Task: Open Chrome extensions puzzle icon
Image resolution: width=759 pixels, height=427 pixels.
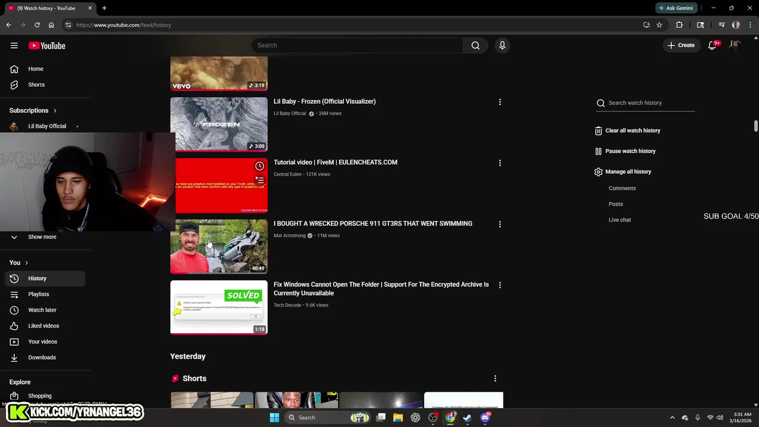Action: coord(680,25)
